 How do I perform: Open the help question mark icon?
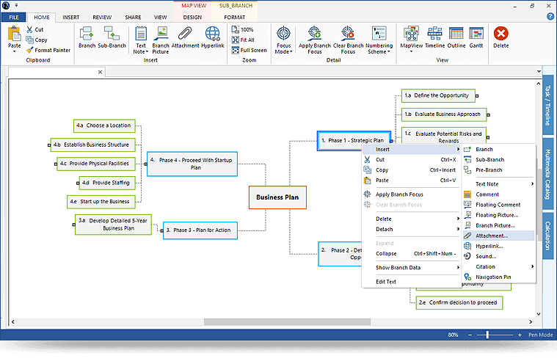(x=550, y=16)
